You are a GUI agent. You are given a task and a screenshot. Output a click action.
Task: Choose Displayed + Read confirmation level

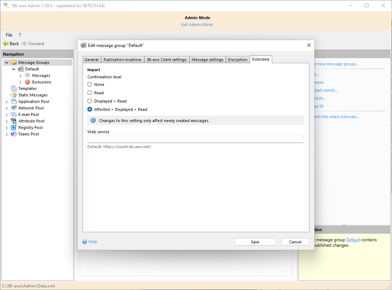point(90,101)
